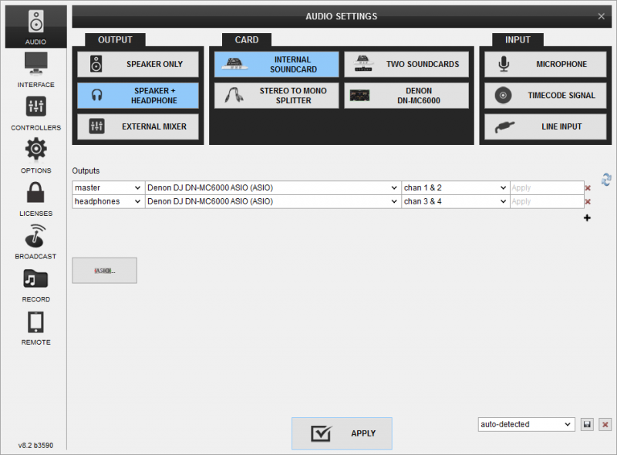Select Speaker + Headphone output mode
617x455 pixels.
(x=138, y=96)
